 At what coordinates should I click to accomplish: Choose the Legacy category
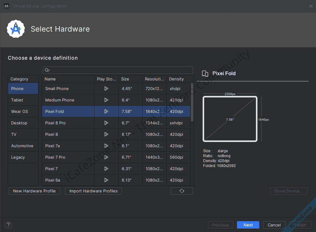[18, 157]
